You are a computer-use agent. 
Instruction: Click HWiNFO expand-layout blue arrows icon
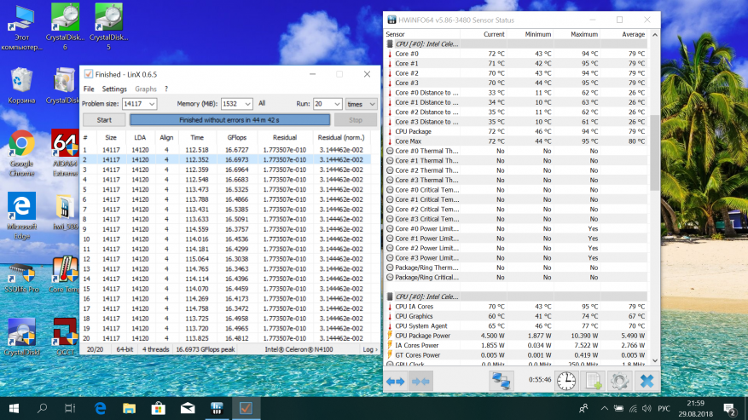point(396,381)
